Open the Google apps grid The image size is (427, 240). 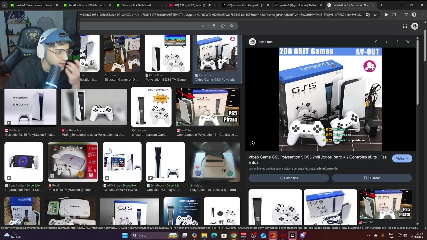[405, 26]
